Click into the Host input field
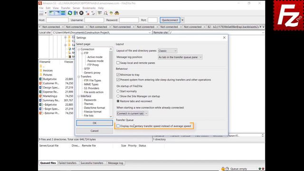This screenshot has width=304, height=171. pos(57,20)
